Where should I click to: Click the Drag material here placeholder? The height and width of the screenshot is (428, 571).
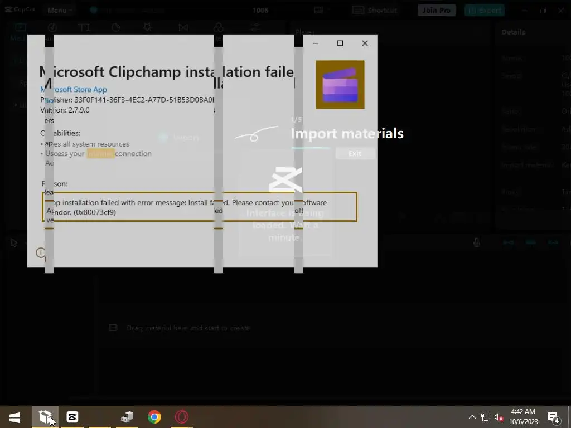188,328
